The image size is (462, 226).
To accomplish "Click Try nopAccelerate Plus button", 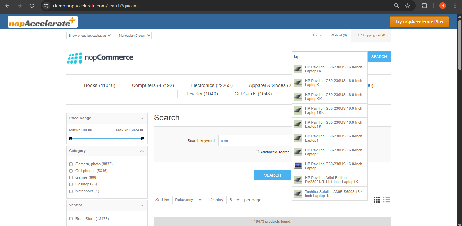I will (x=419, y=22).
